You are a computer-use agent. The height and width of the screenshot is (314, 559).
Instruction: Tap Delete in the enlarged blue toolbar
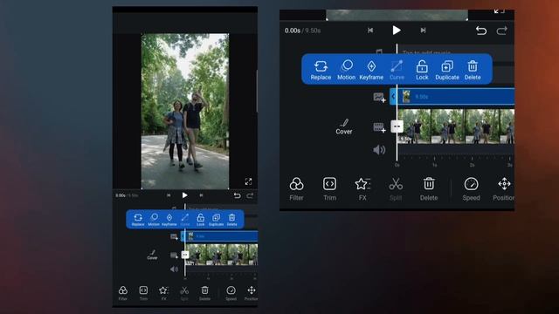click(x=473, y=70)
